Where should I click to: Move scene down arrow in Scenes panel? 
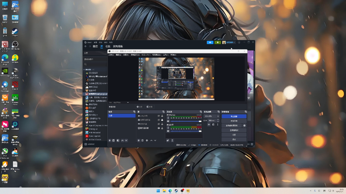pyautogui.click(x=126, y=141)
